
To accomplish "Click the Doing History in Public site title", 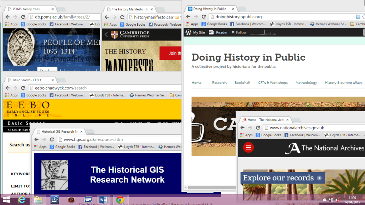I will click(x=248, y=57).
